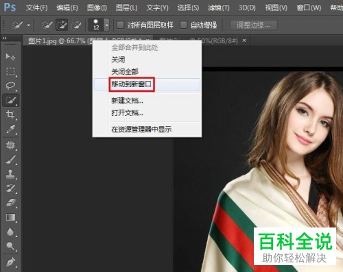Enable Sample All Layers checkbox
This screenshot has width=343, height=272.
(x=120, y=25)
